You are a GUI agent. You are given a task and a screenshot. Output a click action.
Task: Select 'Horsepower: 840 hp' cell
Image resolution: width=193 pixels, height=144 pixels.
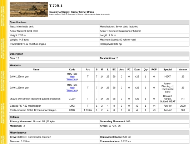pyautogui.click(x=144, y=44)
